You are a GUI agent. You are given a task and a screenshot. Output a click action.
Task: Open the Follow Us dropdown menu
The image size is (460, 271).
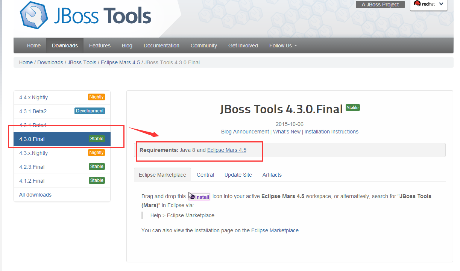pyautogui.click(x=283, y=45)
